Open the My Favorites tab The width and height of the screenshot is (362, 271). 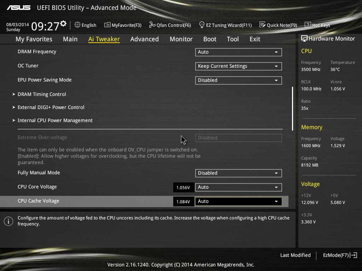[x=34, y=39]
